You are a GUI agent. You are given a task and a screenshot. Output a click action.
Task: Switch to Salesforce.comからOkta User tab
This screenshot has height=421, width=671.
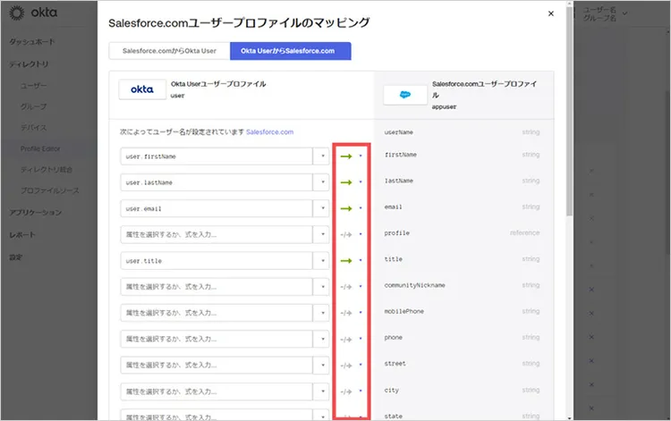(x=169, y=51)
